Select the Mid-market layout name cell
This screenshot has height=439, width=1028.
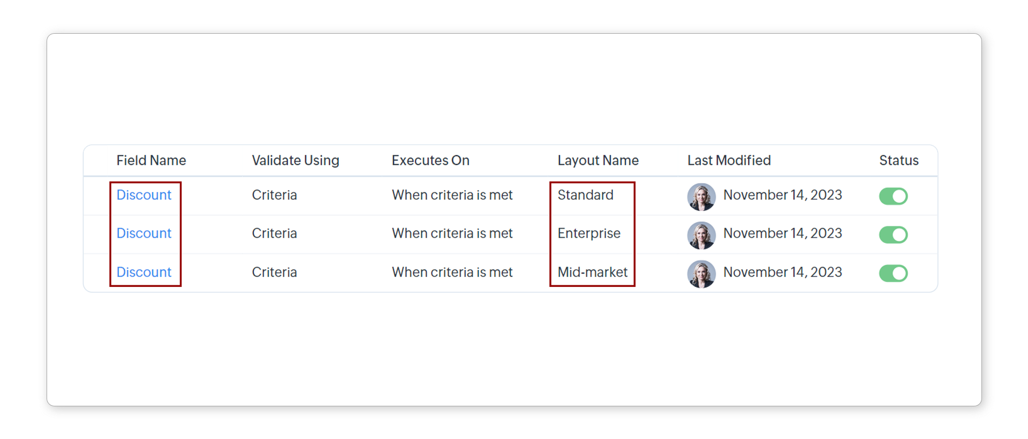tap(592, 272)
